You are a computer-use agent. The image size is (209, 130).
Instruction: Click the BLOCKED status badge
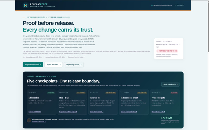pyautogui.click(x=174, y=93)
